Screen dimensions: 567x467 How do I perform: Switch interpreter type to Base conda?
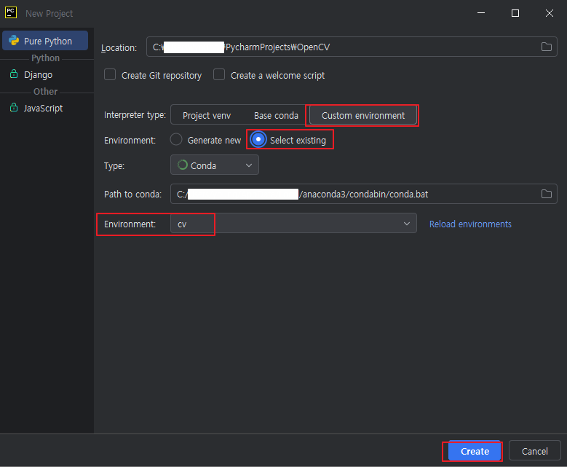pos(276,116)
